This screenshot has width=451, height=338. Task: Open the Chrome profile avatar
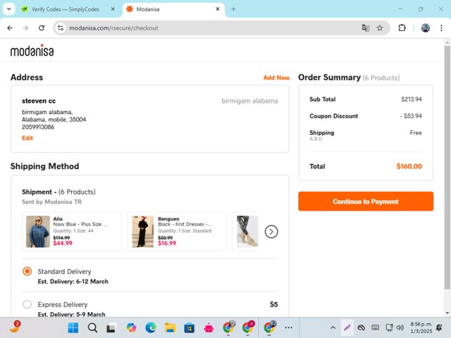[x=426, y=28]
